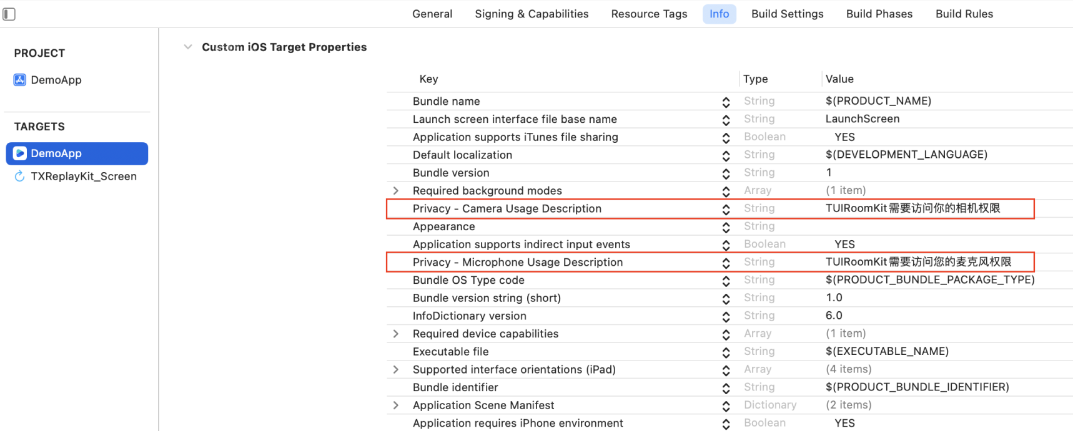
Task: Click the DemoApp project icon
Action: coord(20,80)
